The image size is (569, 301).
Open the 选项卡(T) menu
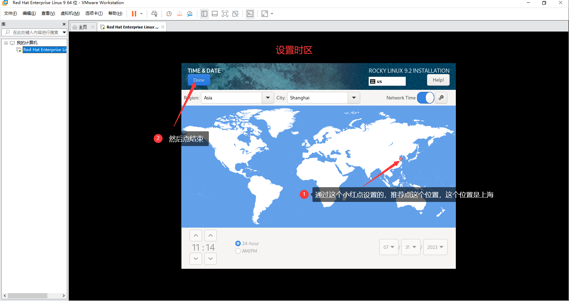coord(94,13)
